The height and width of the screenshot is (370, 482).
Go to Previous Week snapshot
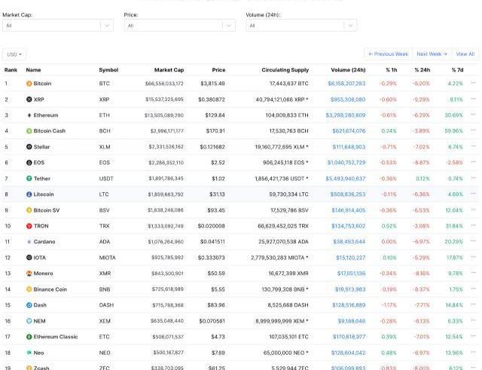click(388, 54)
